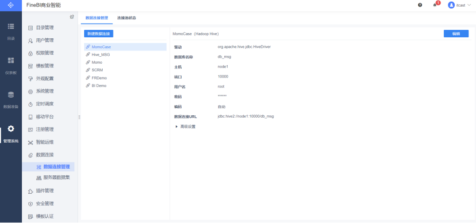476x223 pixels.
Task: Click the 系统管理 gear icon
Action: (x=30, y=92)
